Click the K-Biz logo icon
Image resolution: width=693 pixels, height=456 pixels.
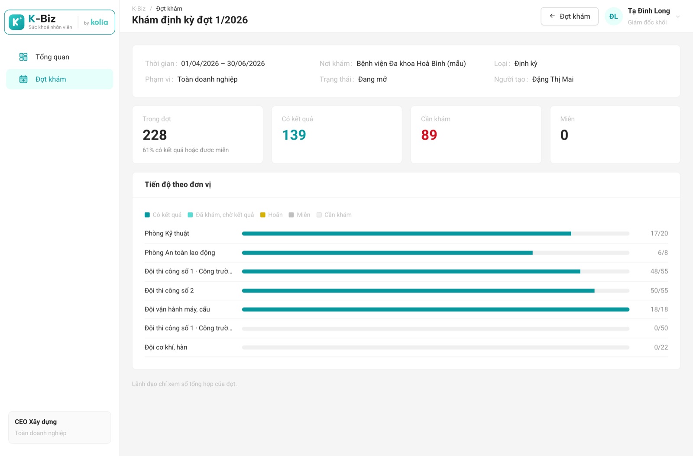tap(16, 22)
